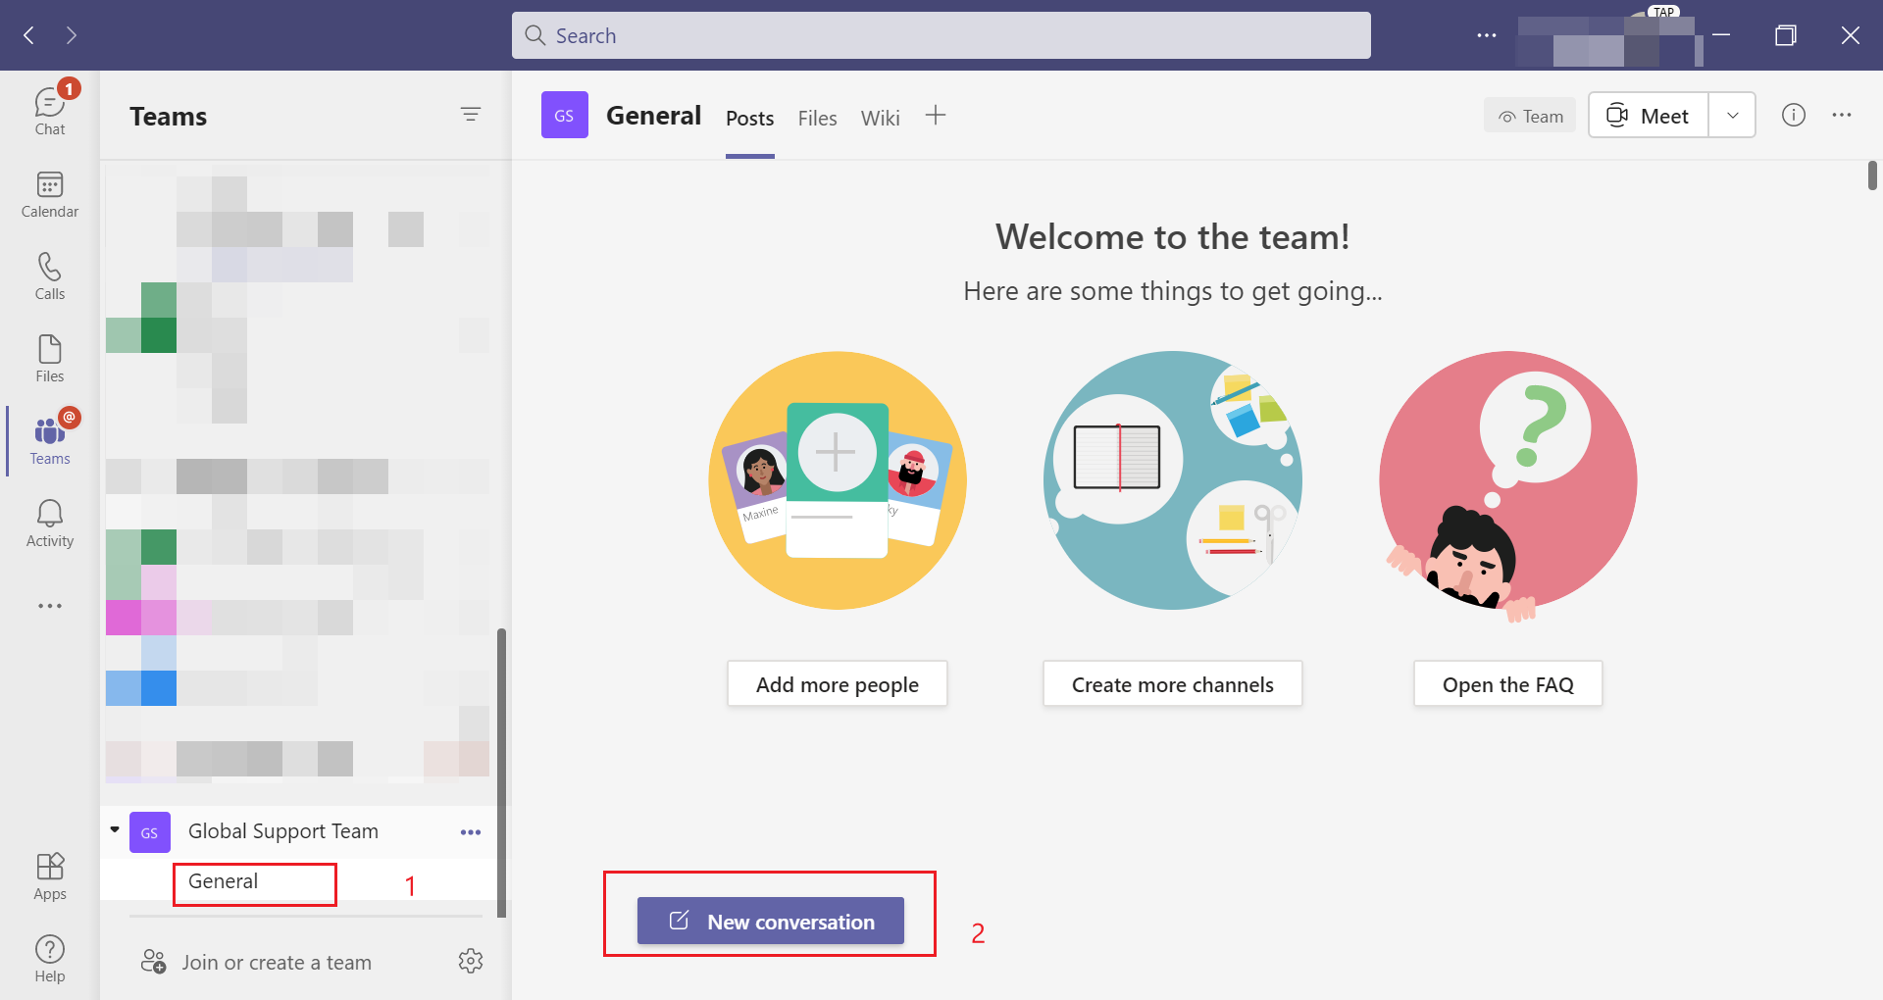Add a new tab with the plus icon
1883x1000 pixels.
(x=936, y=115)
